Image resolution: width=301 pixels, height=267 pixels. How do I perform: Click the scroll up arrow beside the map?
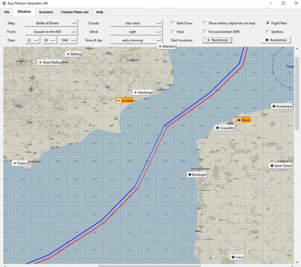click(297, 49)
